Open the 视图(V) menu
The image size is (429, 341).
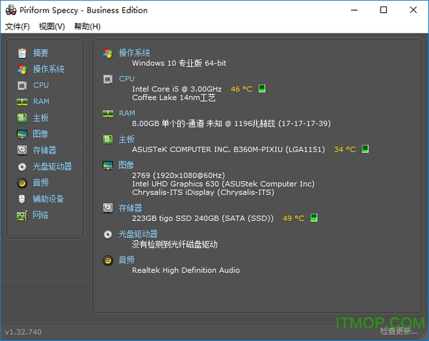[51, 26]
